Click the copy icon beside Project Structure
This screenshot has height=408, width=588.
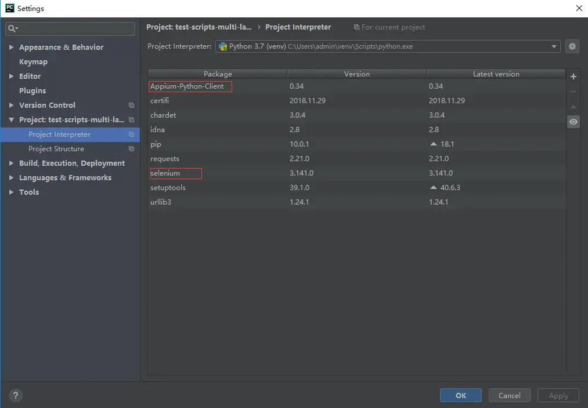pos(131,148)
